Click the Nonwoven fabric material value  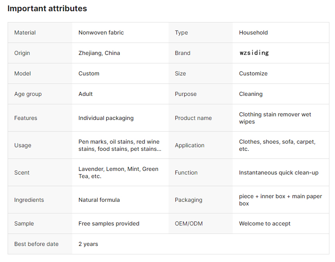(101, 32)
